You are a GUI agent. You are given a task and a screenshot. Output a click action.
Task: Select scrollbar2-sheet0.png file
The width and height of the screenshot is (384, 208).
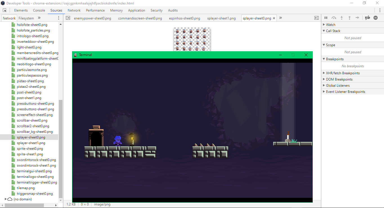(x=33, y=126)
